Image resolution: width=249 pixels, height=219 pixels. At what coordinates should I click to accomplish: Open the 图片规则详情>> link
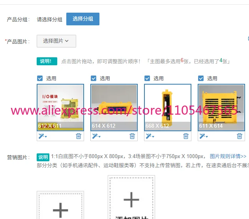coord(228,156)
